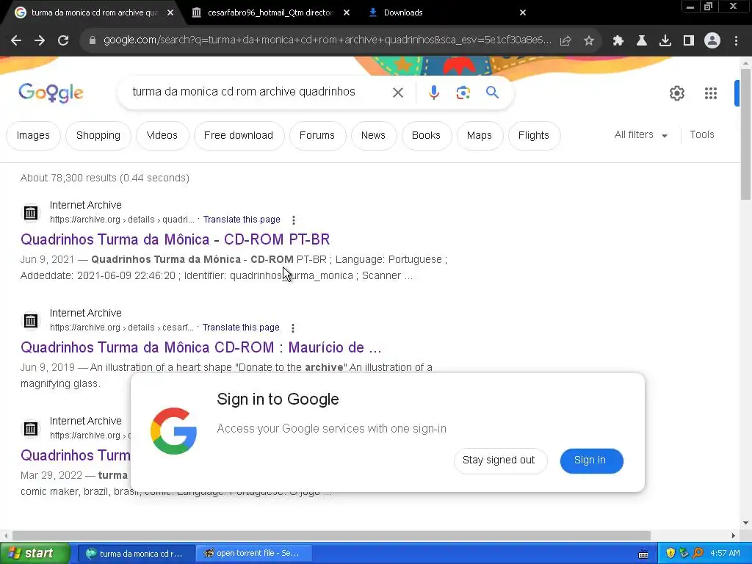Filter results by Books
Screen dimensions: 752x564
pyautogui.click(x=426, y=136)
